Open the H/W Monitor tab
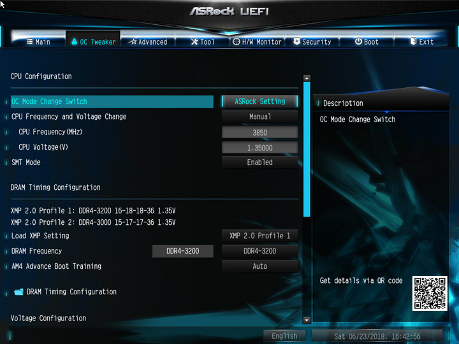The image size is (459, 344). click(257, 41)
